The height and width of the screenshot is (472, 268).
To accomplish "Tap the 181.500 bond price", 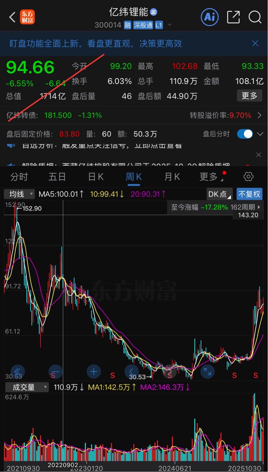I will (58, 115).
